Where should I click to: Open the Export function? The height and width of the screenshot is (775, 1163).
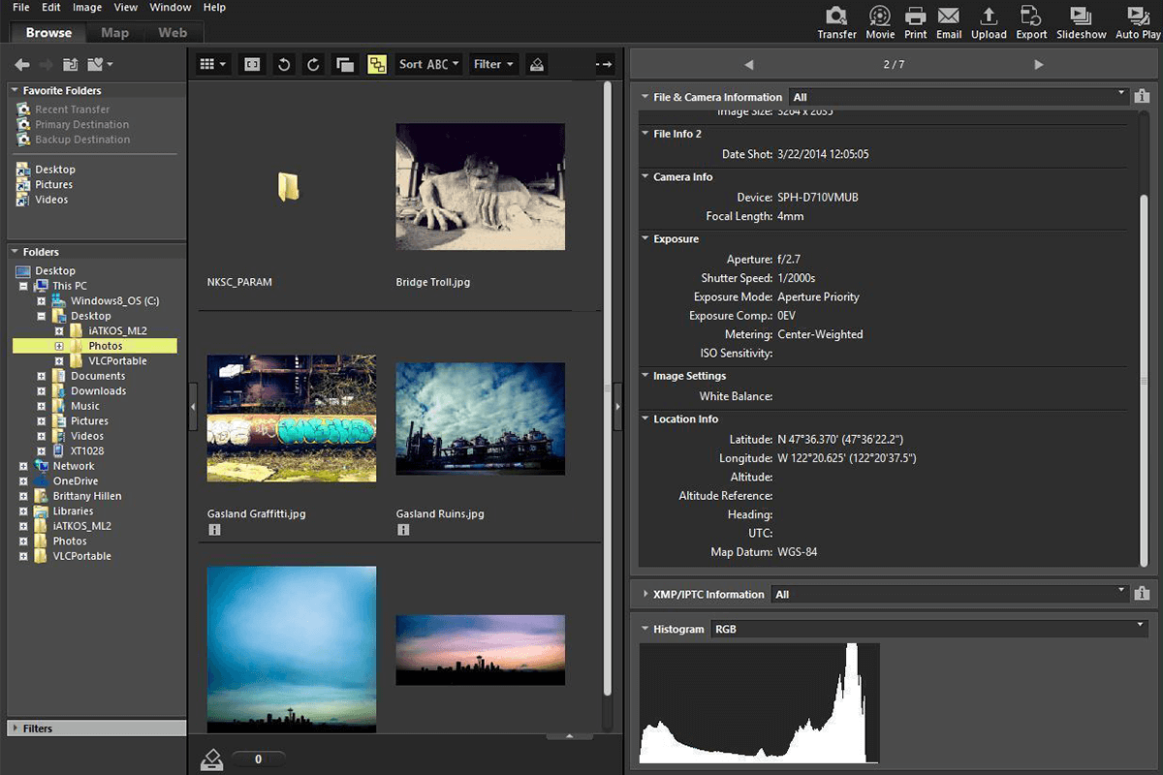point(1030,19)
